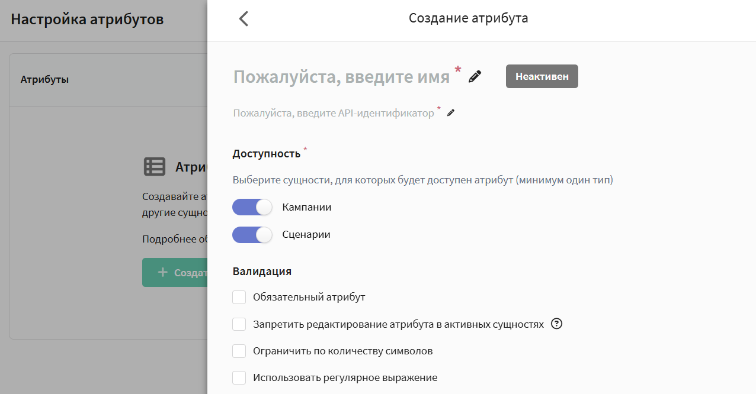The width and height of the screenshot is (756, 394).
Task: Toggle the Кампании availability switch
Action: pos(252,207)
